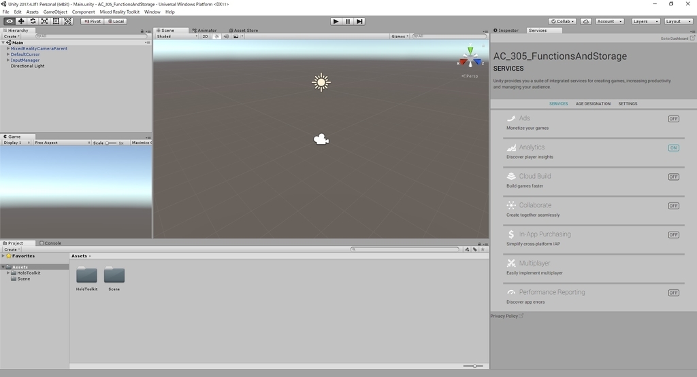Click Search by Type icon in Project

click(x=467, y=250)
